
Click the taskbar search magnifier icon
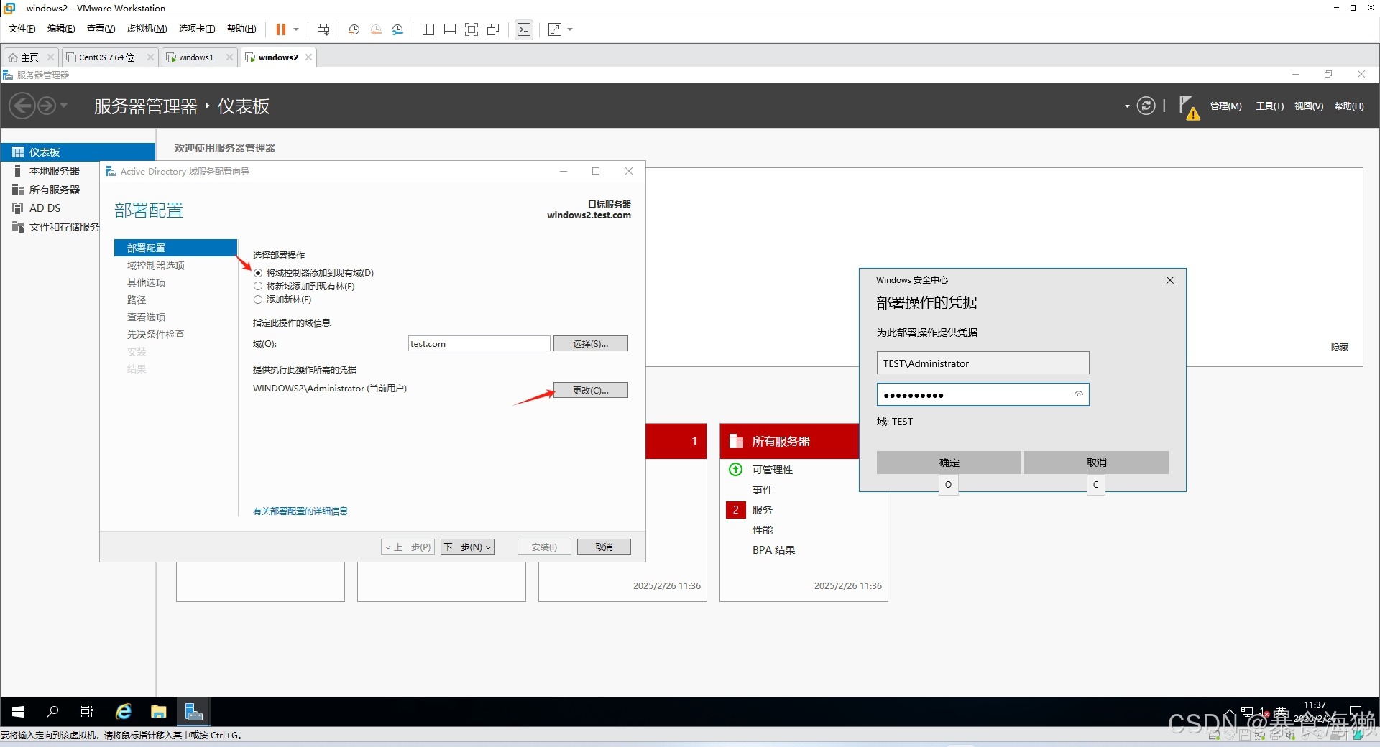52,712
